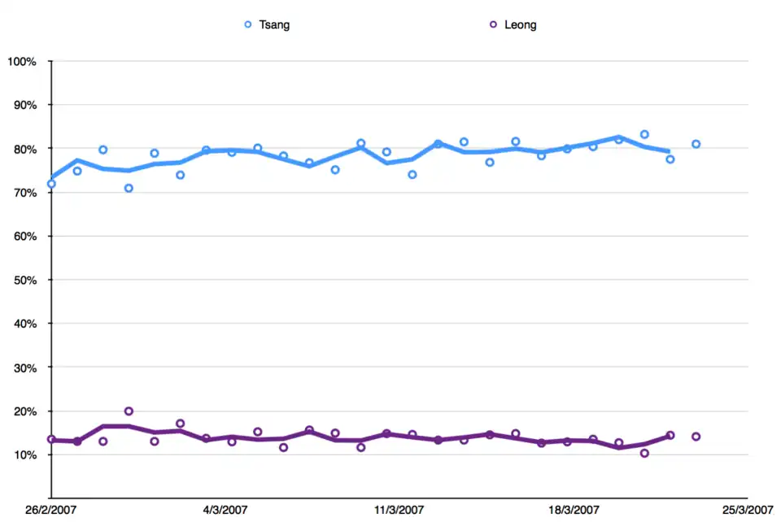Select the Leong legend label
Screen dimensions: 781x526
pos(521,25)
